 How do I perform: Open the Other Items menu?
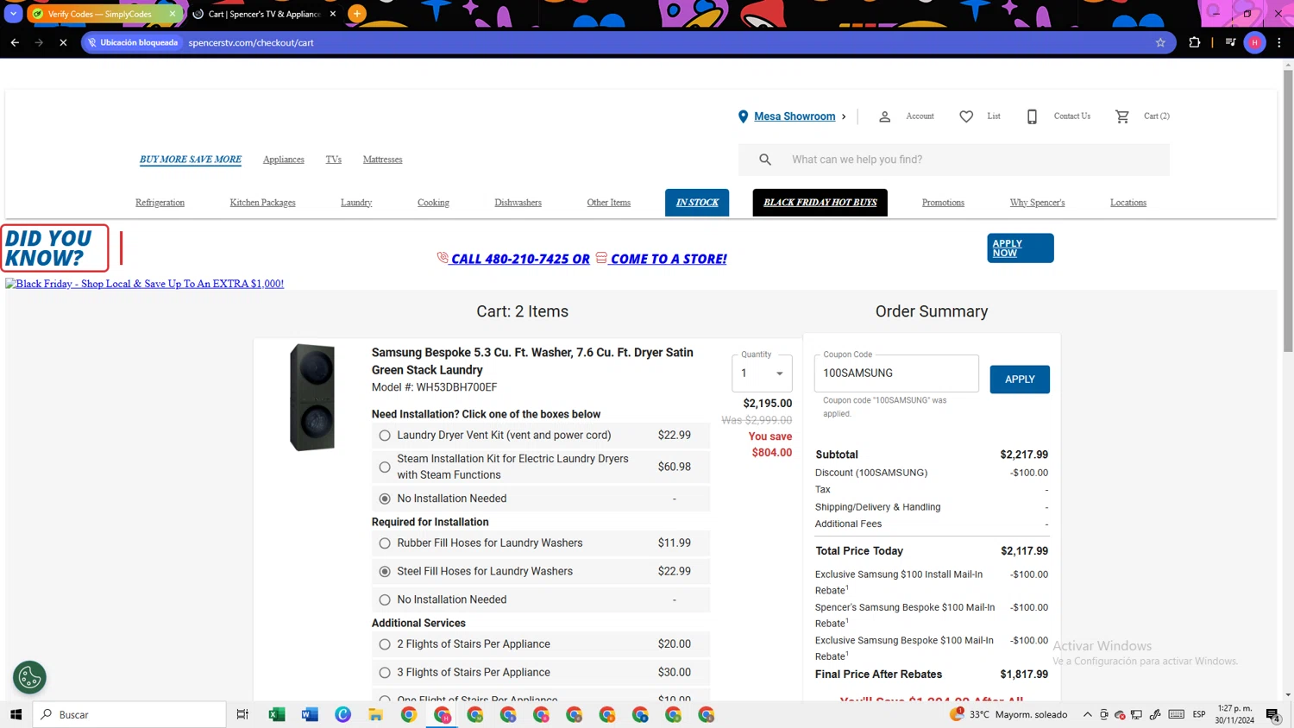tap(608, 203)
